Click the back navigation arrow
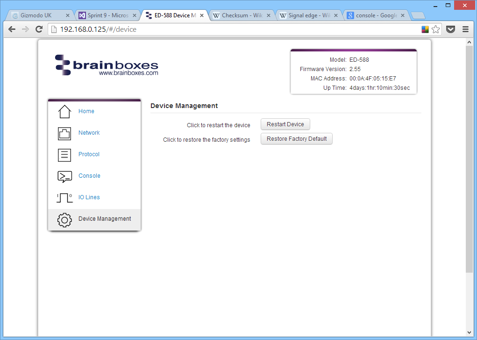 (x=12, y=29)
